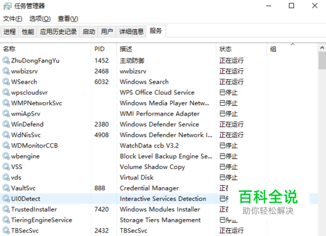Image resolution: width=326 pixels, height=236 pixels.
Task: Click the gear icon beside UI0Detect
Action: click(6, 198)
